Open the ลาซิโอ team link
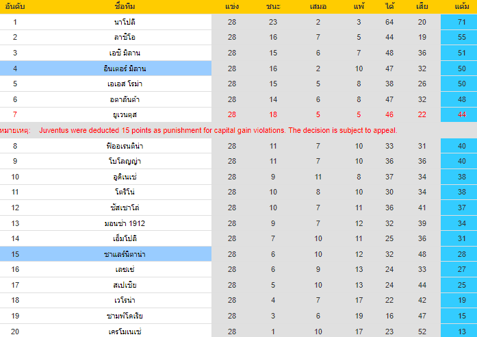This screenshot has width=477, height=337. 125,37
